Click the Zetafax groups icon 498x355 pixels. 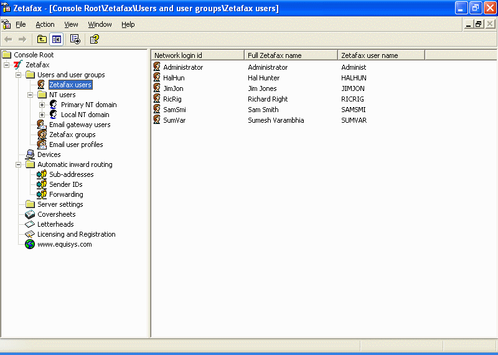coord(42,135)
